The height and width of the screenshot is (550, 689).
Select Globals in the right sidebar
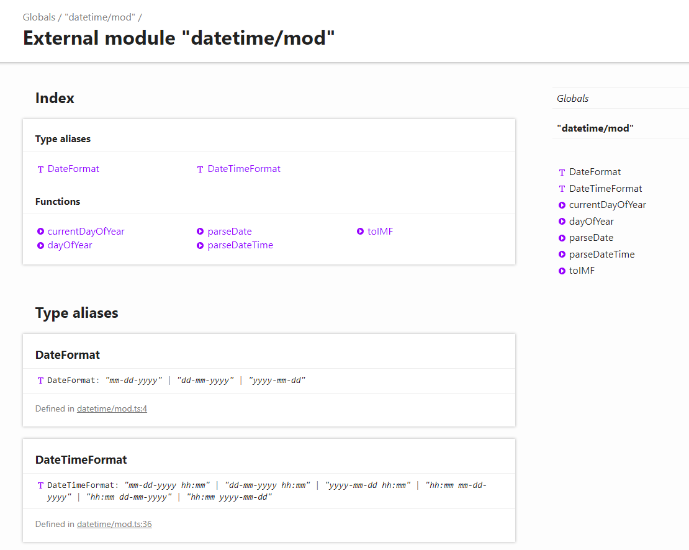(x=572, y=98)
